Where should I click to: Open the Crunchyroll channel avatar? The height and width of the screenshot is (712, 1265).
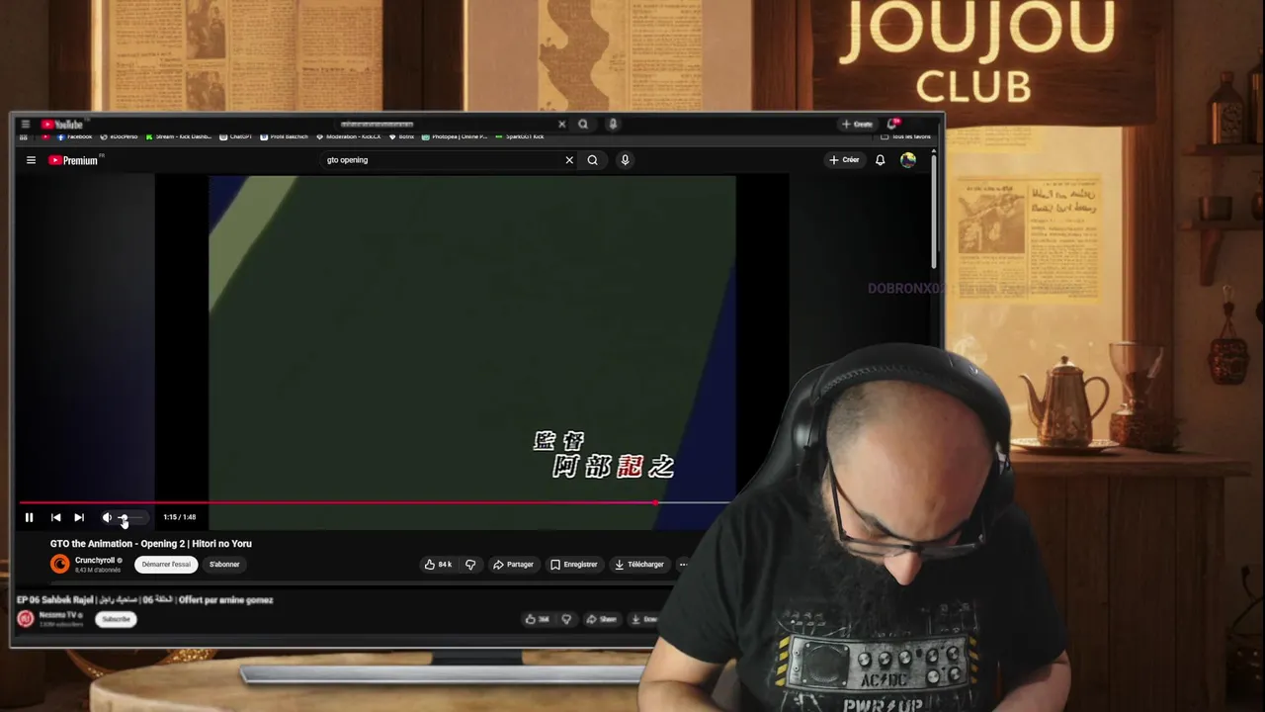point(60,564)
